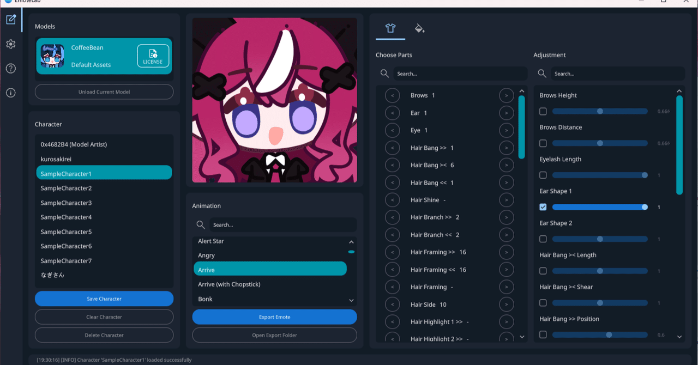Click search icon in Adjustment panel
The width and height of the screenshot is (698, 365).
(542, 74)
